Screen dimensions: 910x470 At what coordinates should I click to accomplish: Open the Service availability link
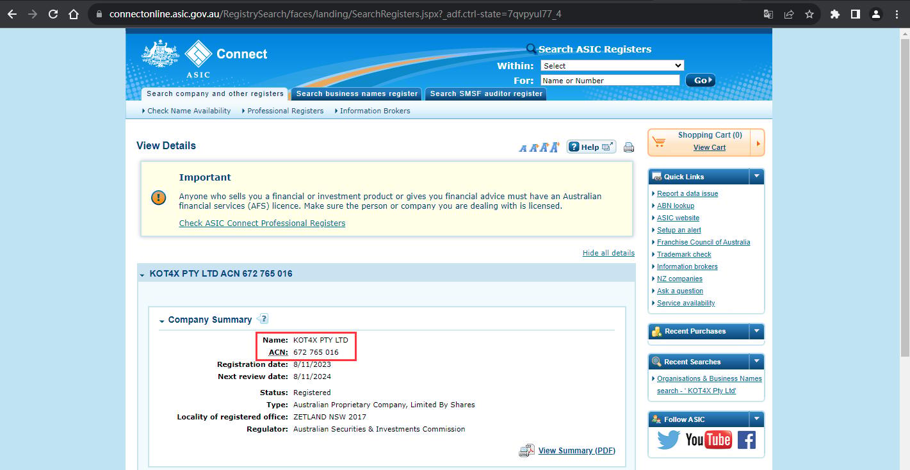tap(686, 303)
